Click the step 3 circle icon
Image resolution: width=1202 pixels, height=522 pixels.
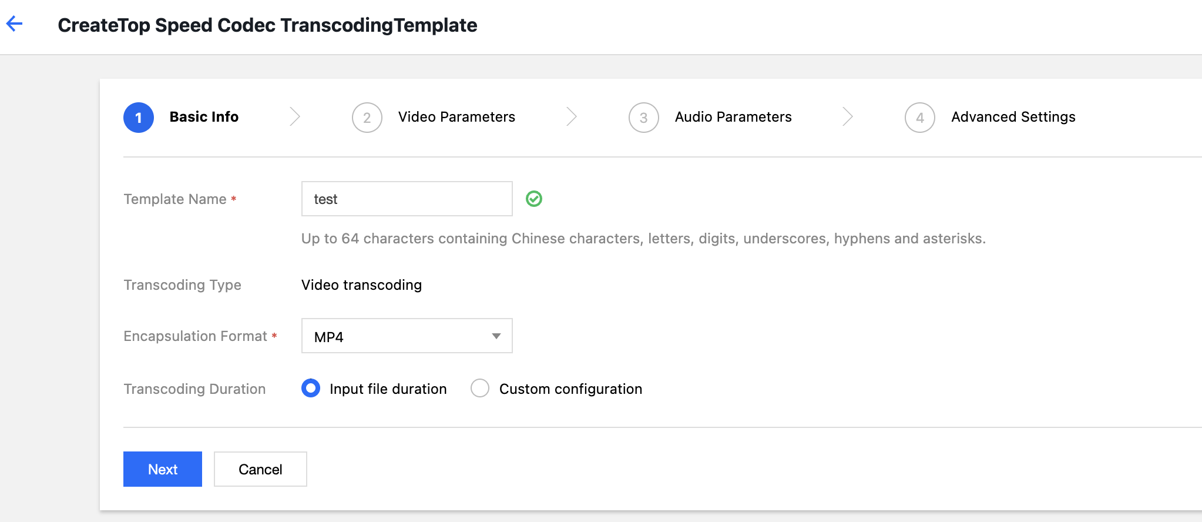tap(644, 118)
